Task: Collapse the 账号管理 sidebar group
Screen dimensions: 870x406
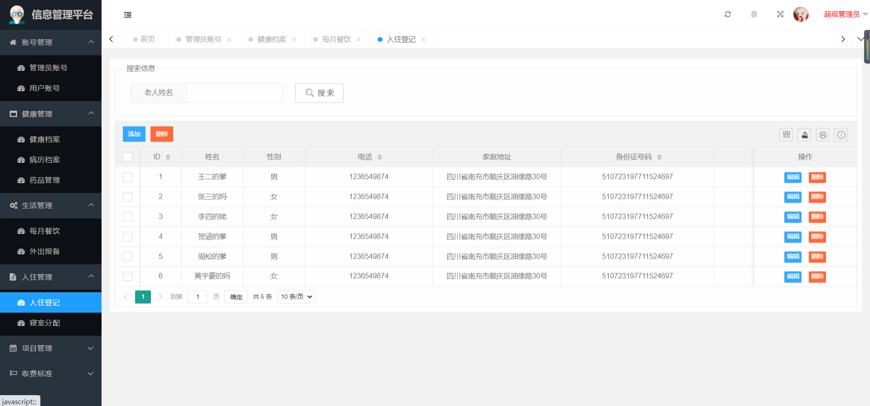Action: click(51, 42)
